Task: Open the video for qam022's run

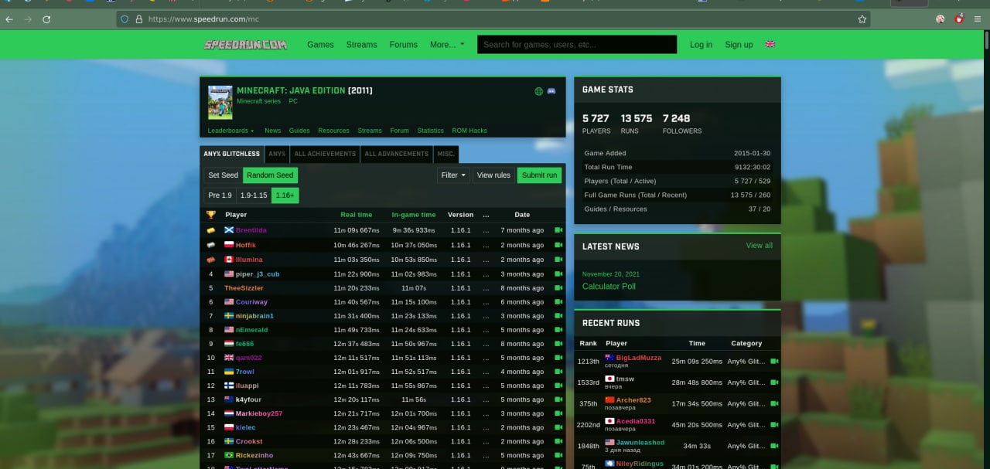Action: click(x=558, y=358)
